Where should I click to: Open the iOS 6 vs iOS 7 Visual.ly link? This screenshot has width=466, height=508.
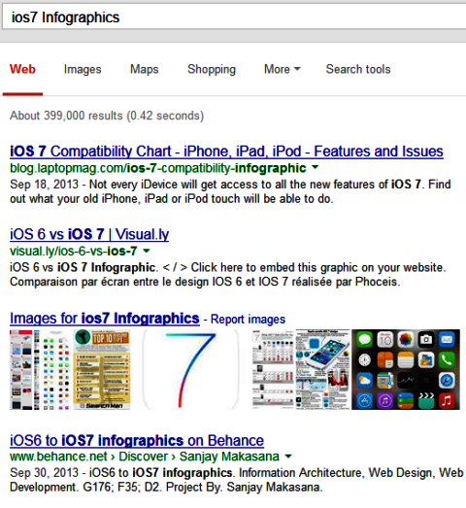pyautogui.click(x=89, y=234)
